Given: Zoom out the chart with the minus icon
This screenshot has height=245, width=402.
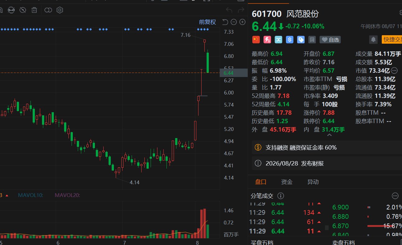Looking at the screenshot, I should (x=234, y=22).
